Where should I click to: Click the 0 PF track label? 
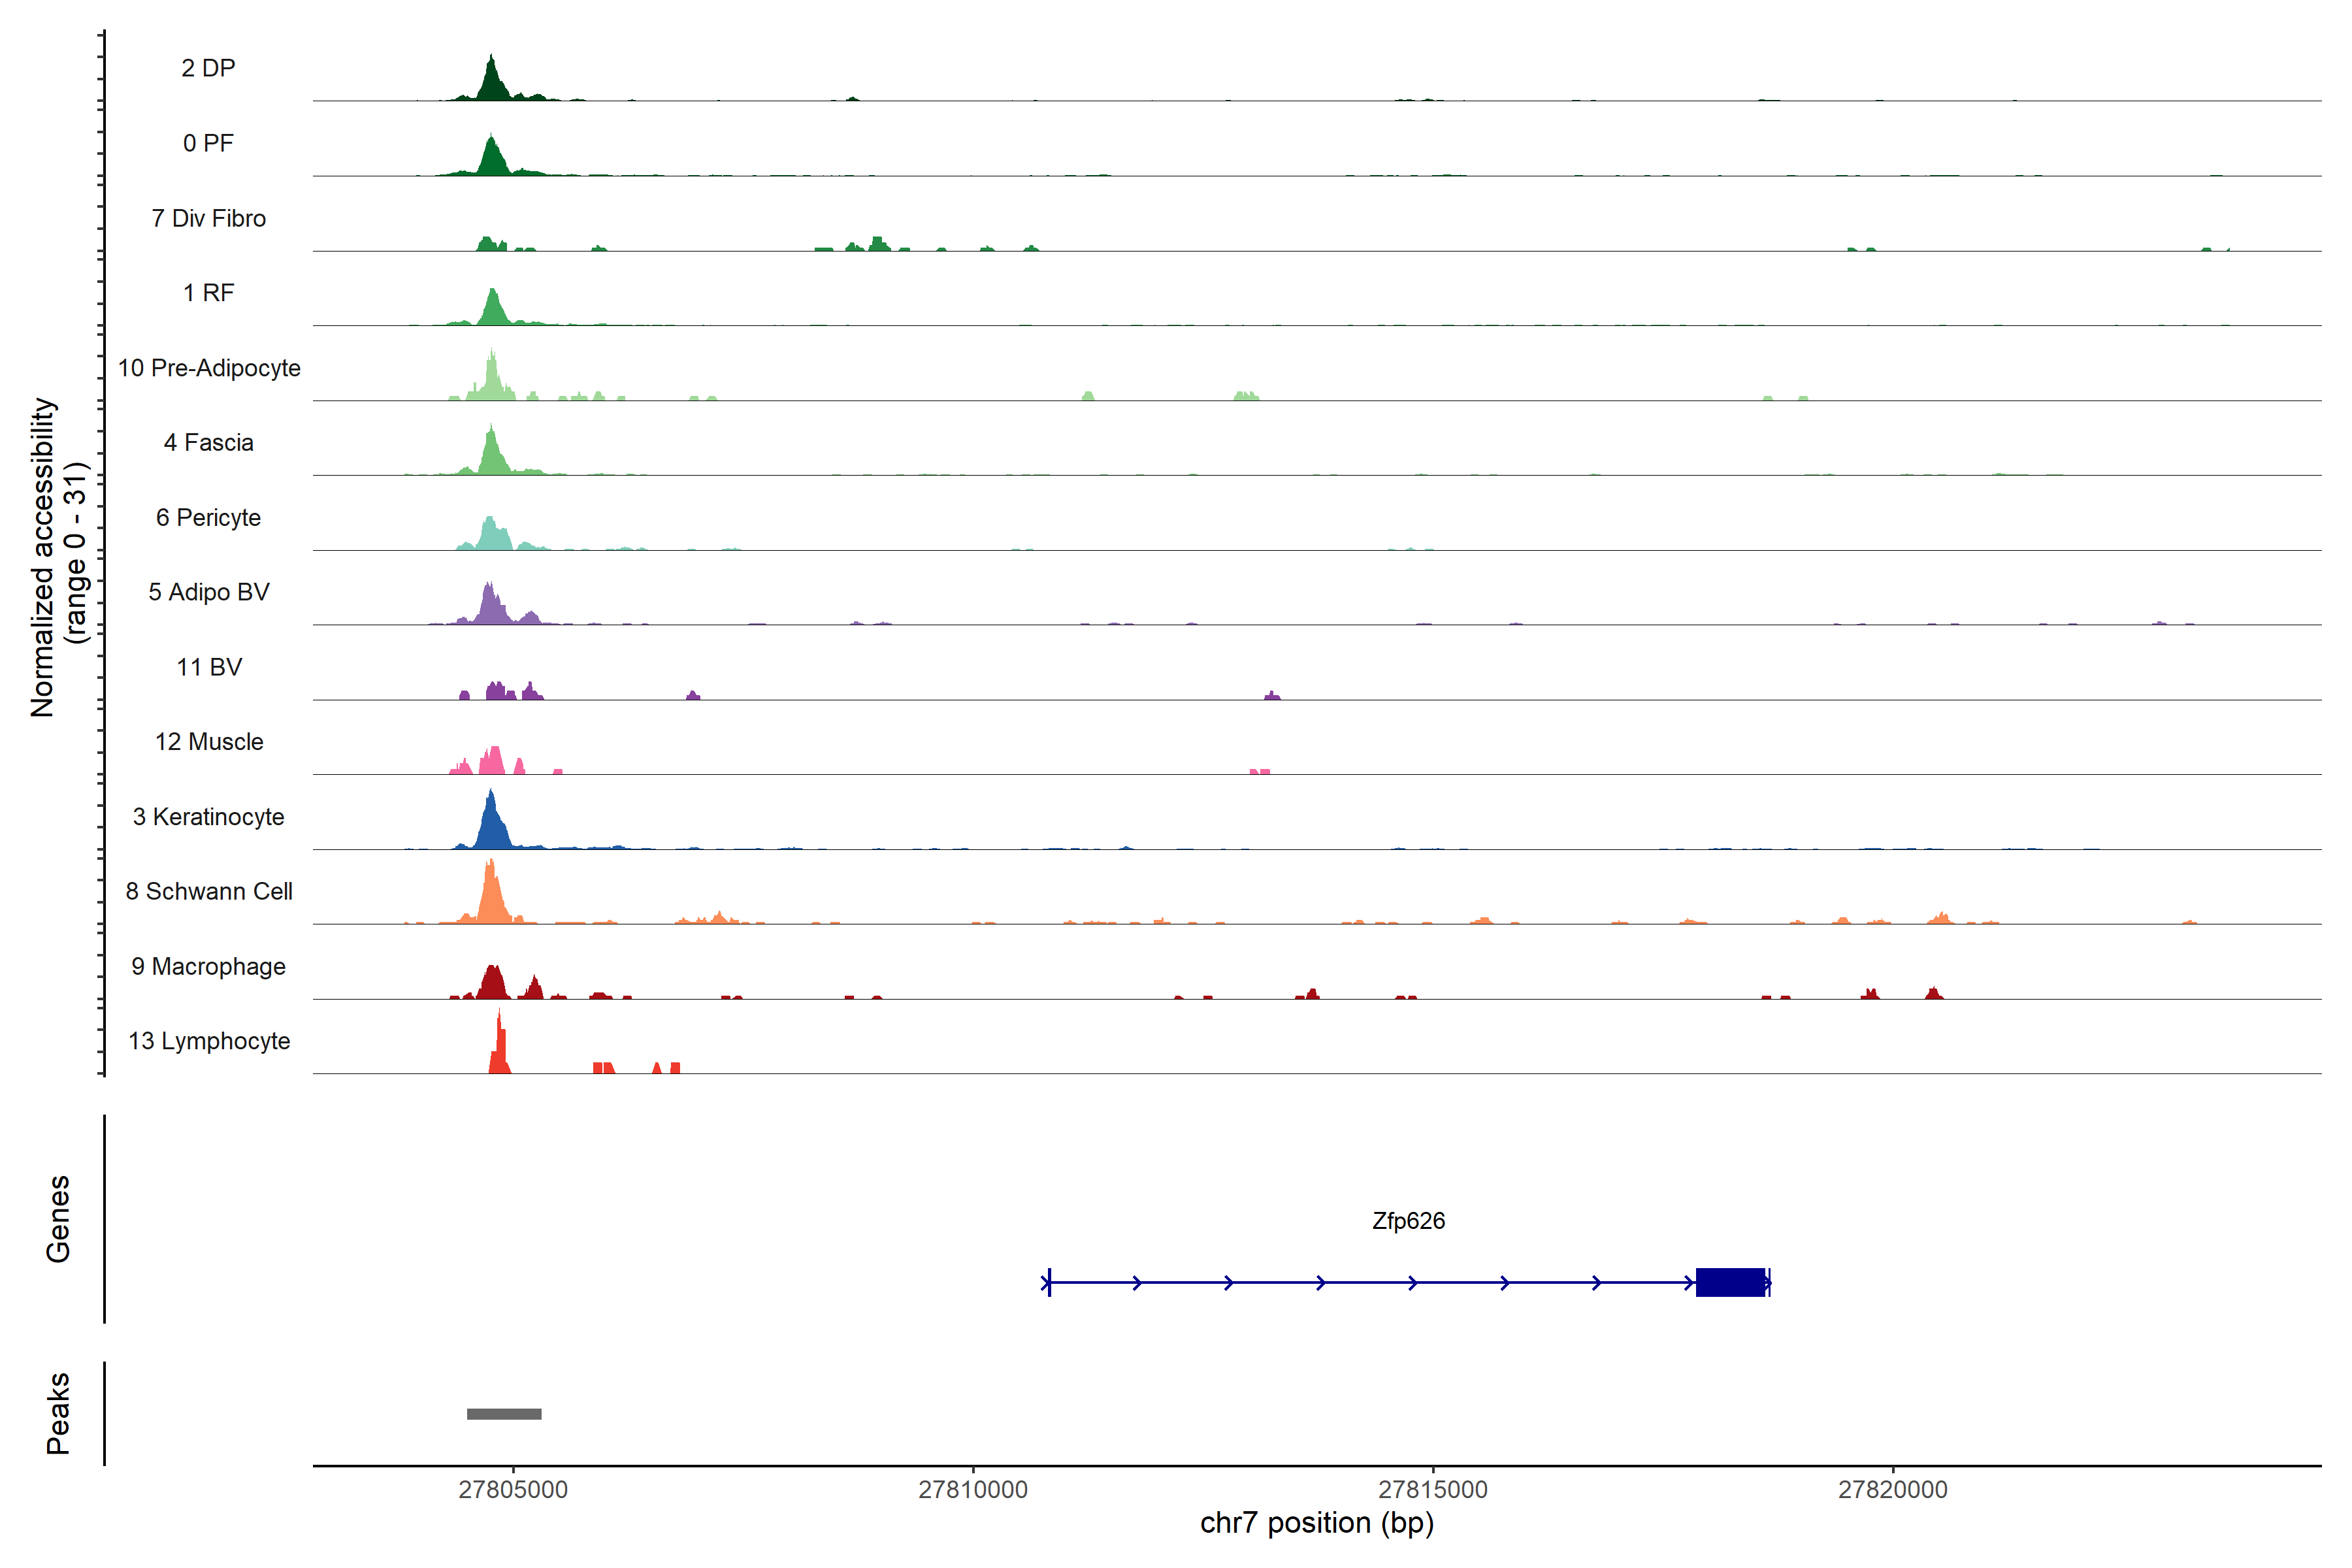coord(208,143)
